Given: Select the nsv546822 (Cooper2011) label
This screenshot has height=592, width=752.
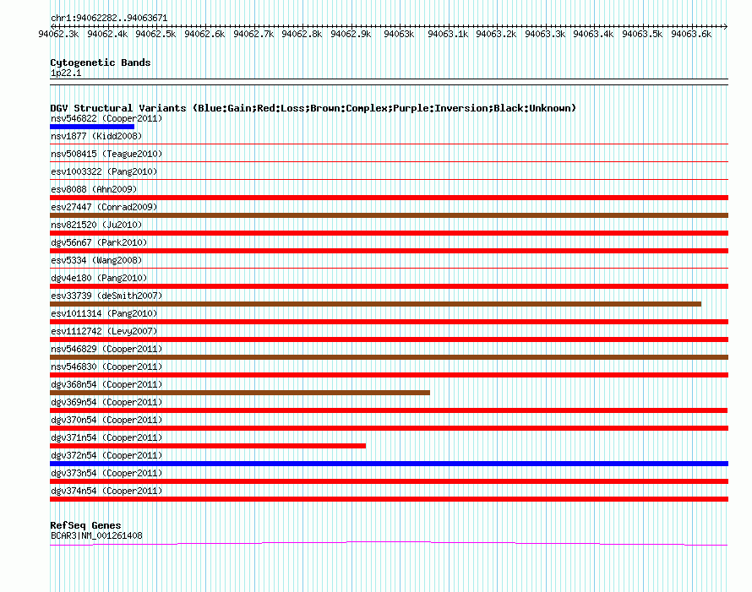Looking at the screenshot, I should (106, 118).
